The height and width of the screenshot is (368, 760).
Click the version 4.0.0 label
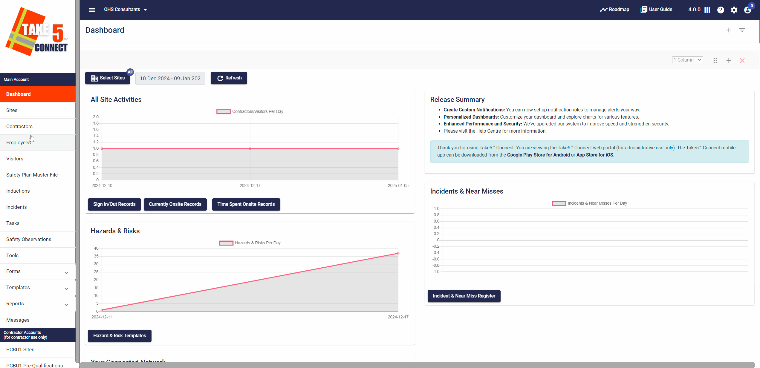coord(694,10)
